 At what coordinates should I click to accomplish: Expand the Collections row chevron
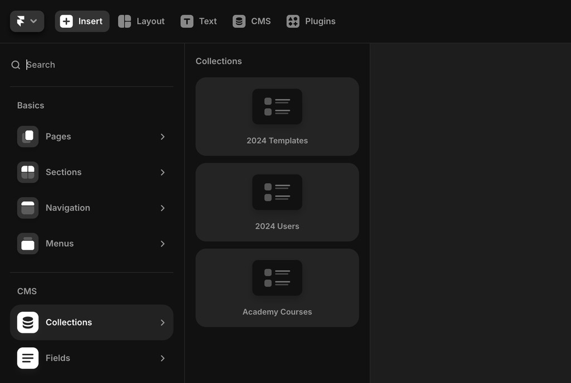pyautogui.click(x=162, y=322)
